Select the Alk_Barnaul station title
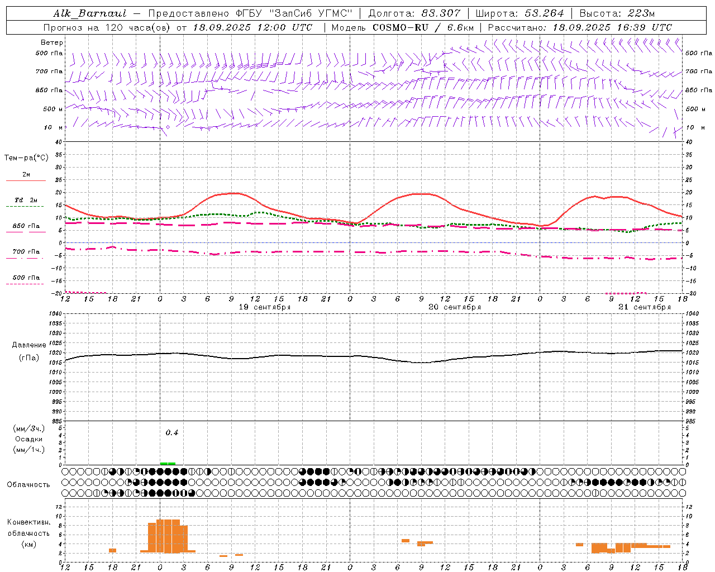 [x=90, y=13]
